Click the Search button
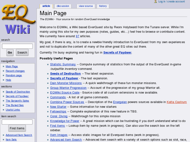The width and height of the screenshot is (190, 142). click(x=22, y=53)
